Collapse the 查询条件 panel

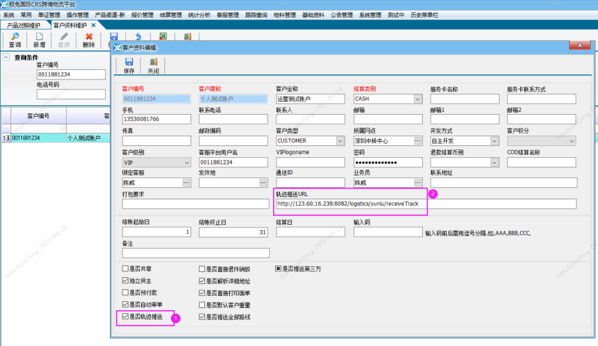point(6,57)
